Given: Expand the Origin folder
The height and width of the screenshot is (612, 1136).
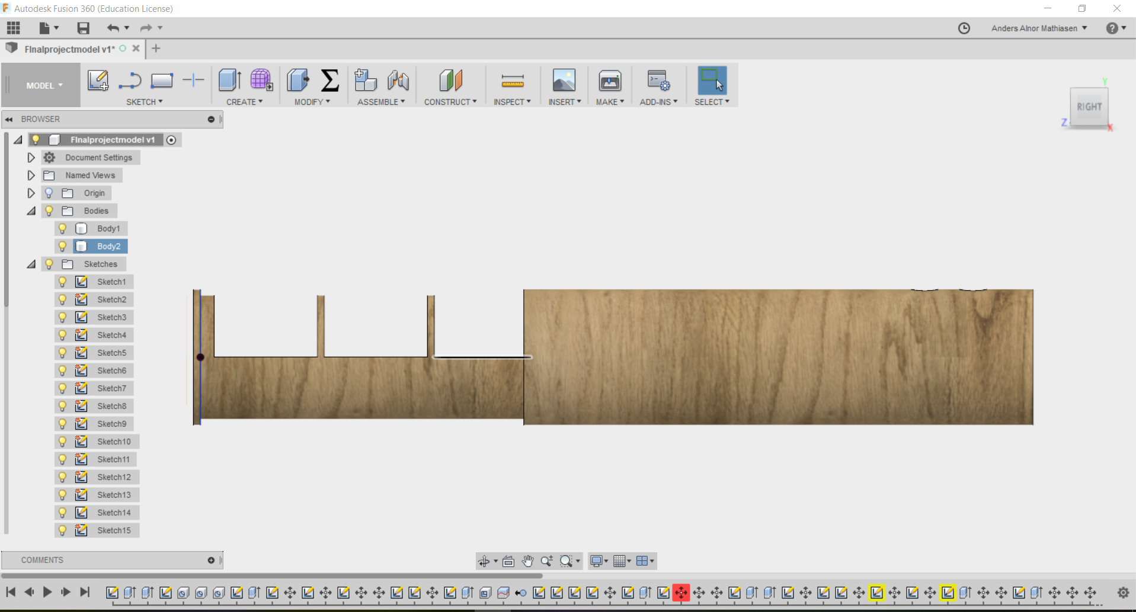Looking at the screenshot, I should pyautogui.click(x=31, y=193).
